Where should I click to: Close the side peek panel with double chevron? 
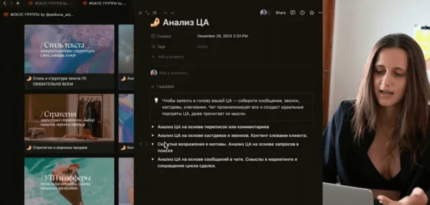140,13
